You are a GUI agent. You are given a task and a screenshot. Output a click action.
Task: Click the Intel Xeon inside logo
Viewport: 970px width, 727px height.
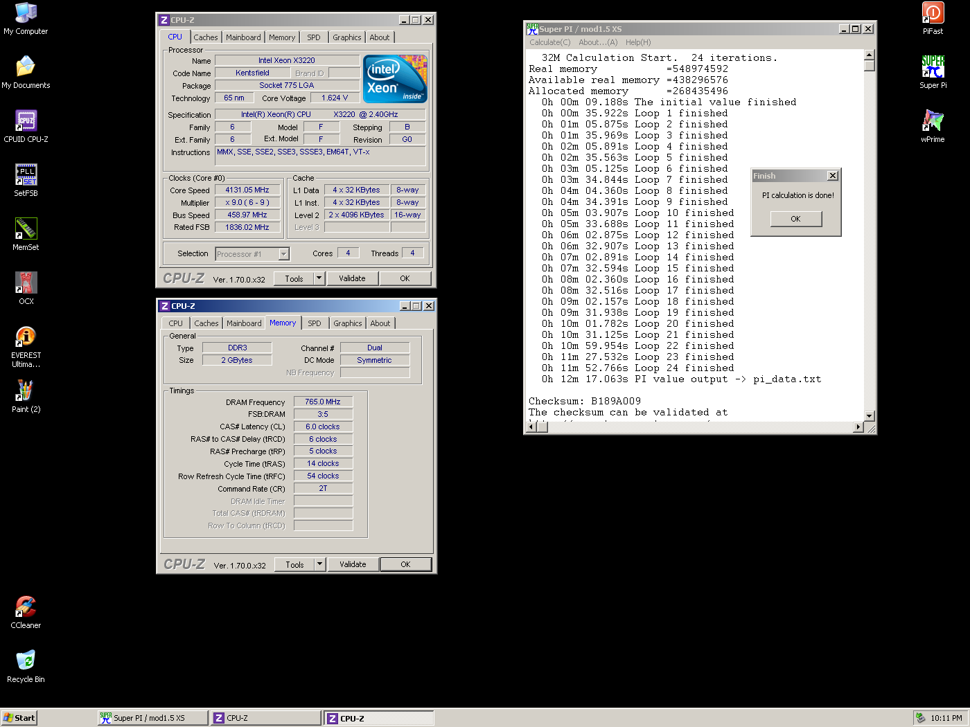click(395, 78)
